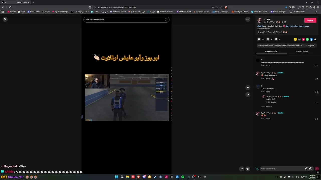Open the Brave Shields icon
Screen dimensions: 321x180
[226, 7]
